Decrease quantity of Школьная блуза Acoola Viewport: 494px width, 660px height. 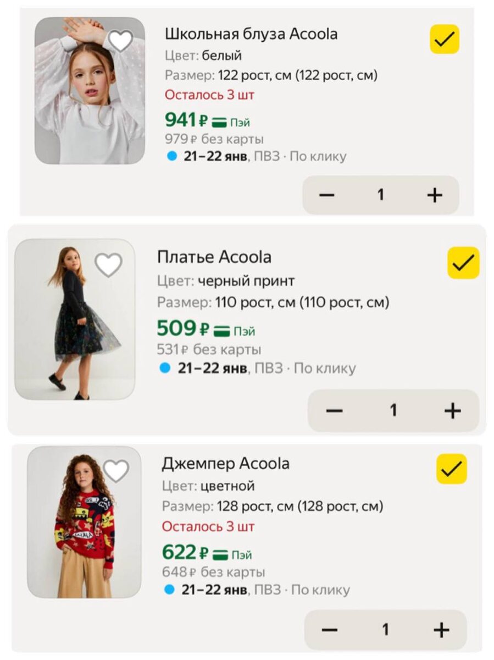coord(327,195)
